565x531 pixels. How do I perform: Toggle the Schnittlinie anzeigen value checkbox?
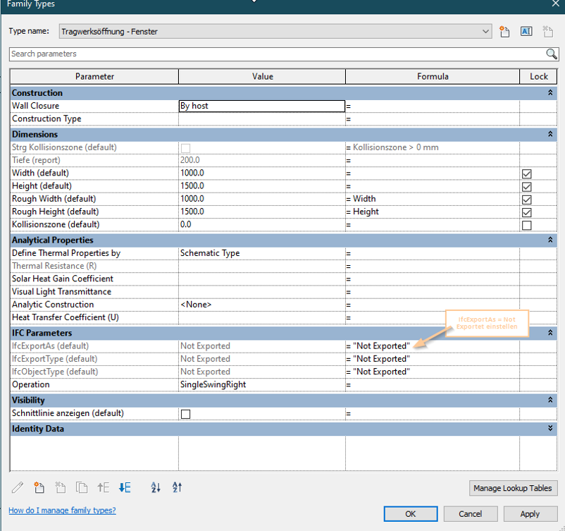tap(185, 414)
